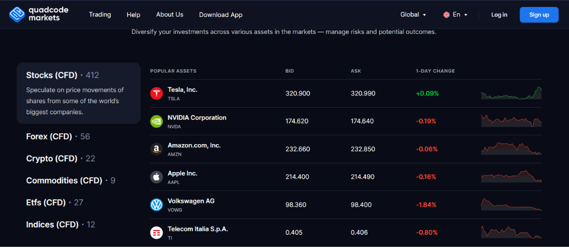The image size is (569, 248).
Task: Go to About Us page
Action: (170, 15)
